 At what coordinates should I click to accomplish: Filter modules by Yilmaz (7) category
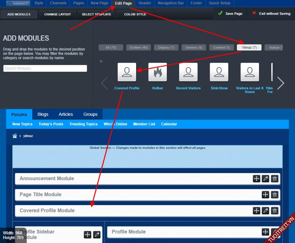(249, 47)
